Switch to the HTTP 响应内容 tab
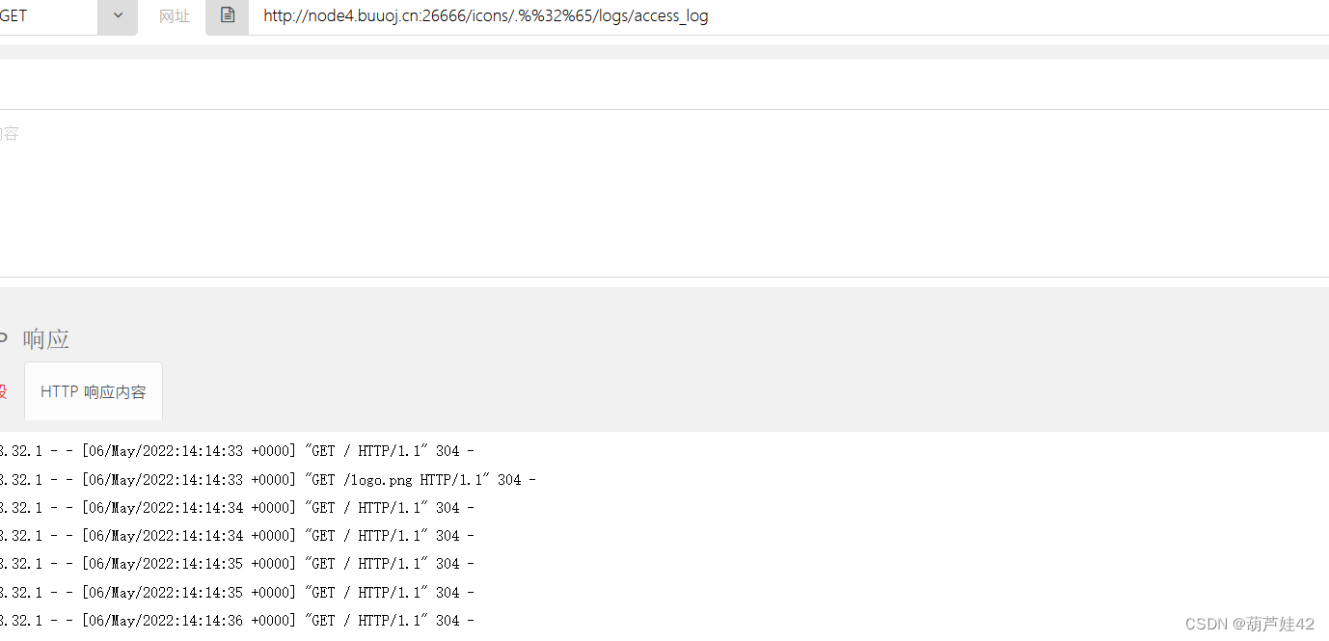The height and width of the screenshot is (641, 1329). pos(93,391)
